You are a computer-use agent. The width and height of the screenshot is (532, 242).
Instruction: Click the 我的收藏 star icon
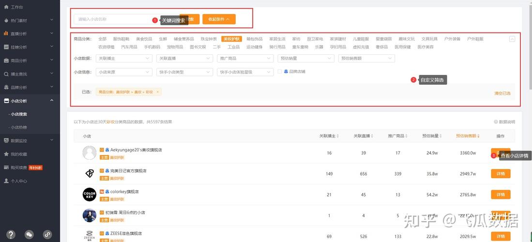(6, 154)
